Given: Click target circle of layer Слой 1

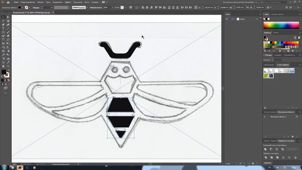Looking at the screenshot, I should point(257,19).
